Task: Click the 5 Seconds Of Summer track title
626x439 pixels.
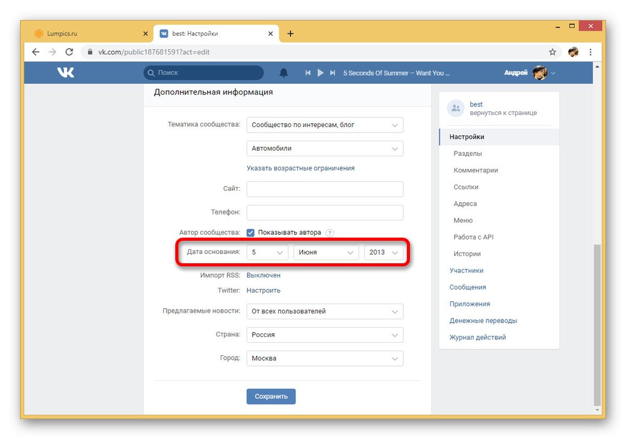Action: (396, 73)
